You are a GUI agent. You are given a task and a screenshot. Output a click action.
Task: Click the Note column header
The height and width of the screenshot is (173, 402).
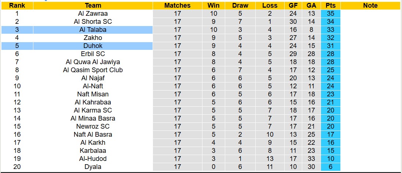pos(370,5)
